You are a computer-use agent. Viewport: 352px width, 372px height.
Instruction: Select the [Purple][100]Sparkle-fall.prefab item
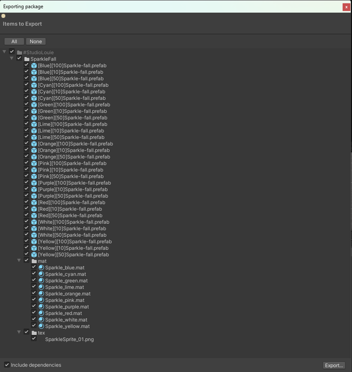click(74, 183)
